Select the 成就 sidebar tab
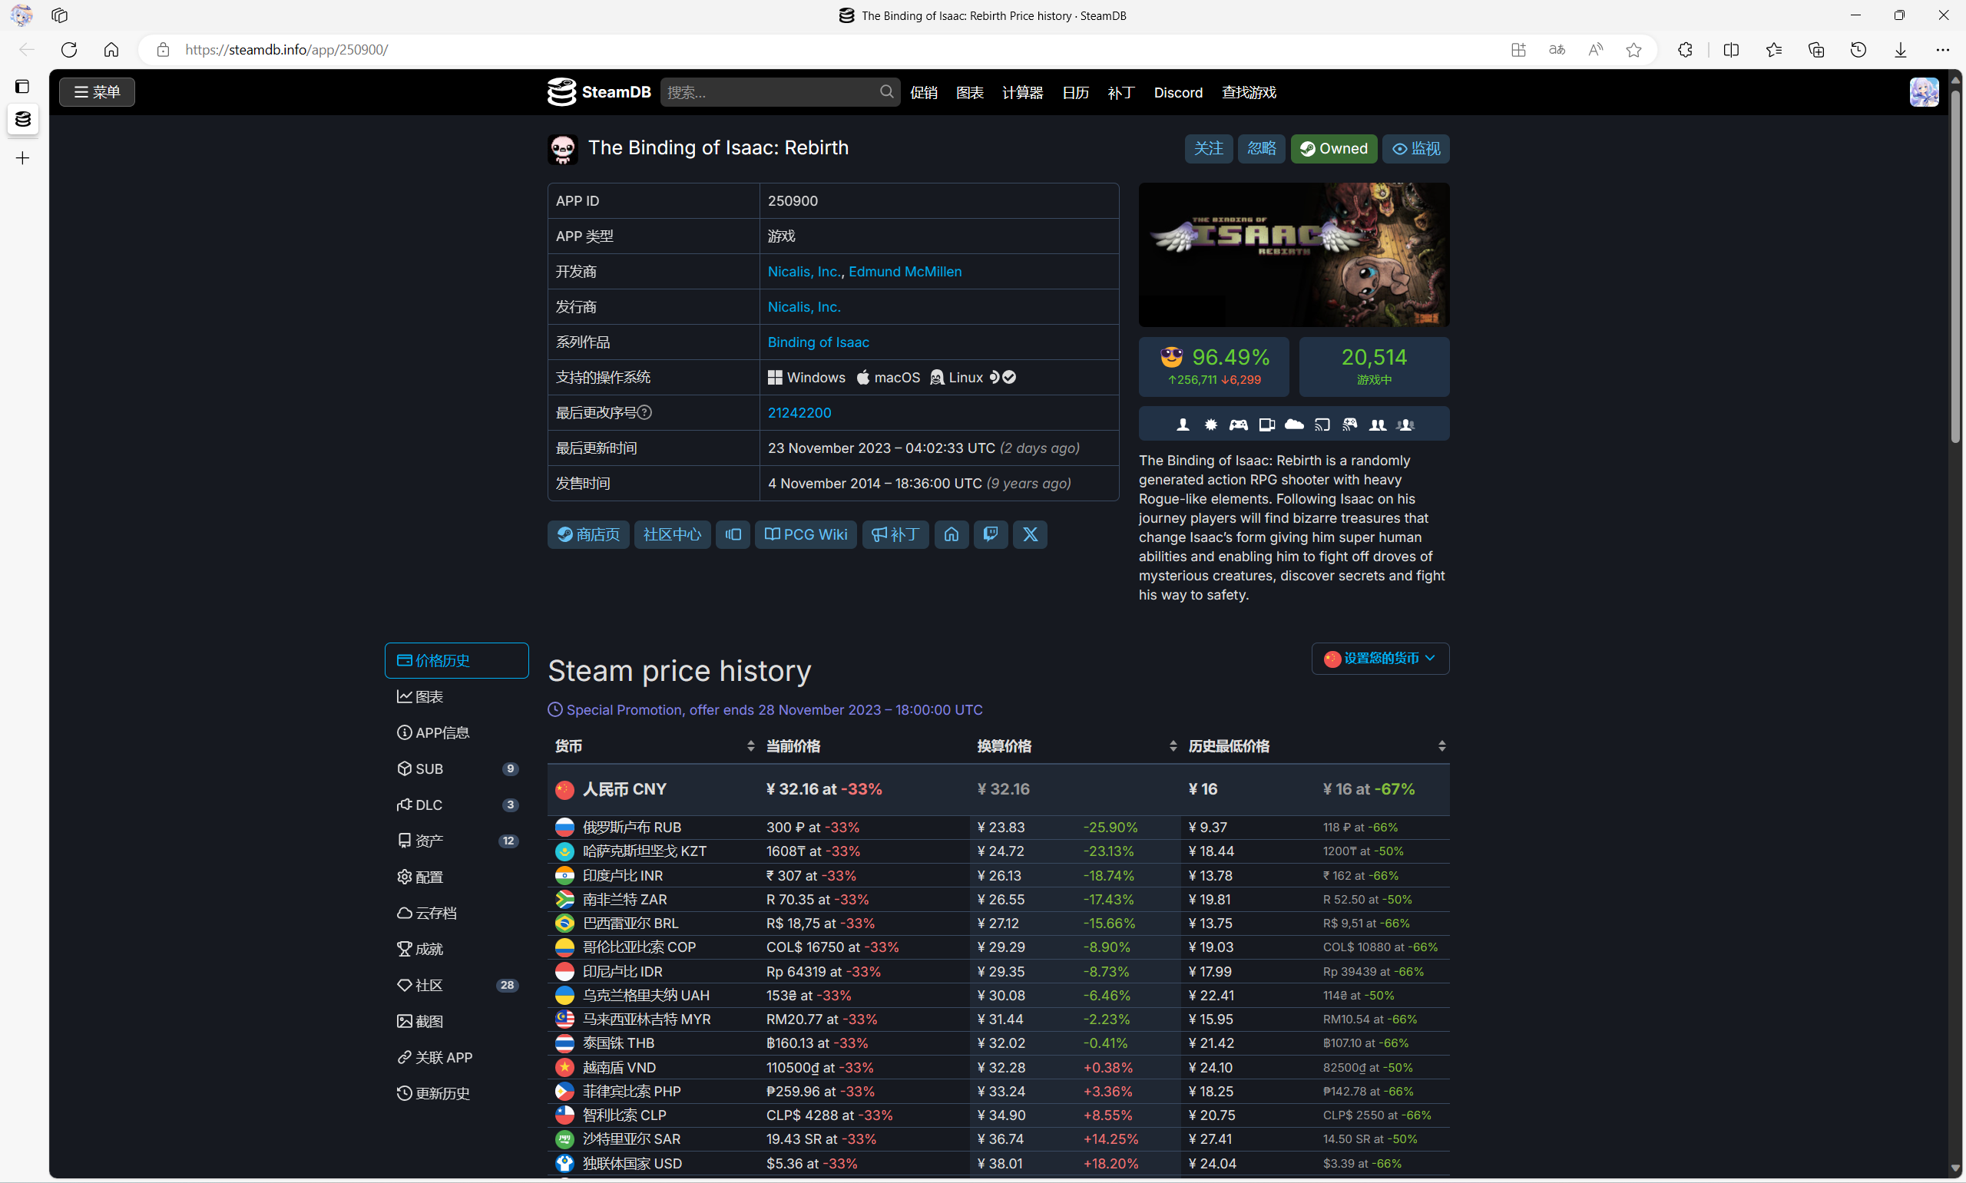The height and width of the screenshot is (1183, 1966). (457, 950)
